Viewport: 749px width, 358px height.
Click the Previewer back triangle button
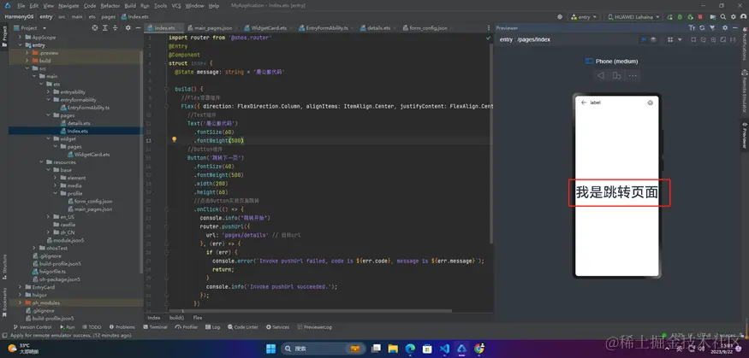click(601, 75)
